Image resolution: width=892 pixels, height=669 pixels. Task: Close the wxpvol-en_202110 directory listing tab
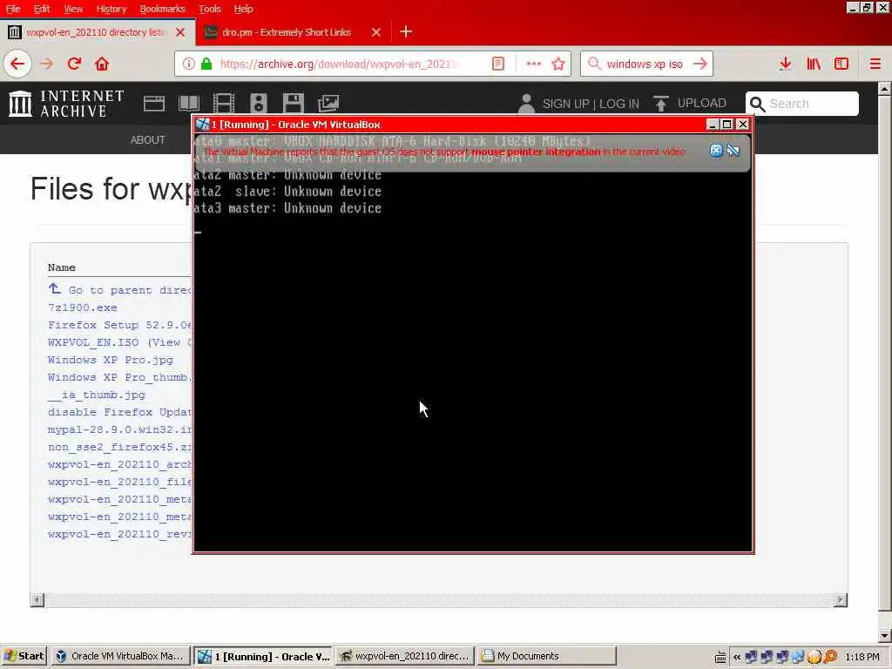click(180, 32)
